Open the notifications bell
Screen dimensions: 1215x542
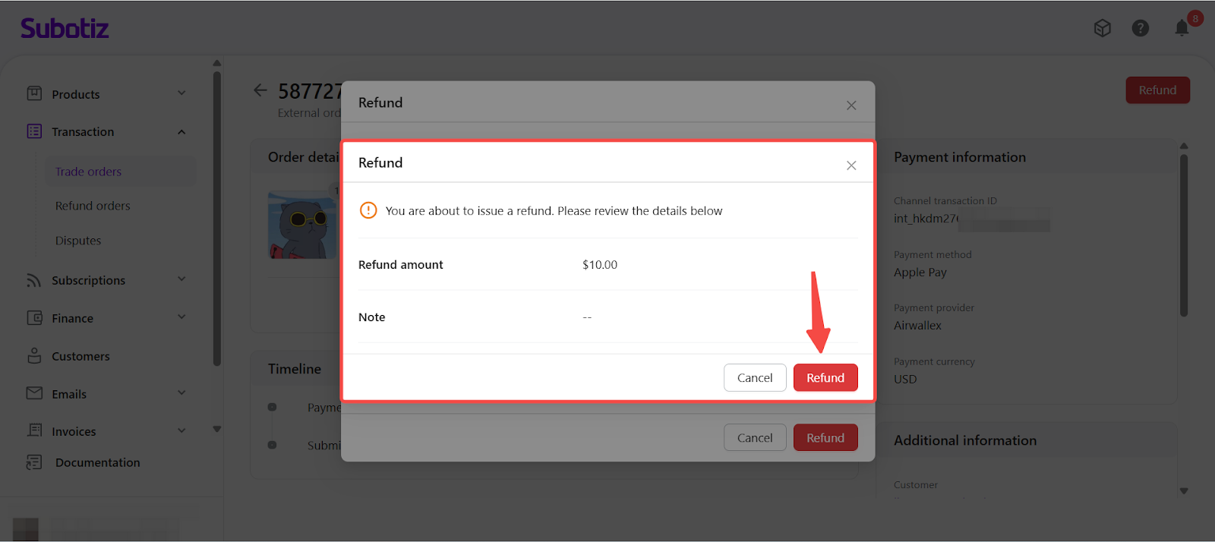click(x=1182, y=28)
